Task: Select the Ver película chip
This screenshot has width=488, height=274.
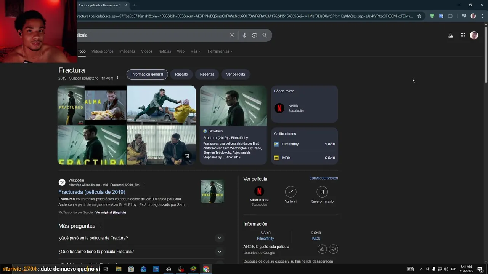Action: [x=236, y=74]
